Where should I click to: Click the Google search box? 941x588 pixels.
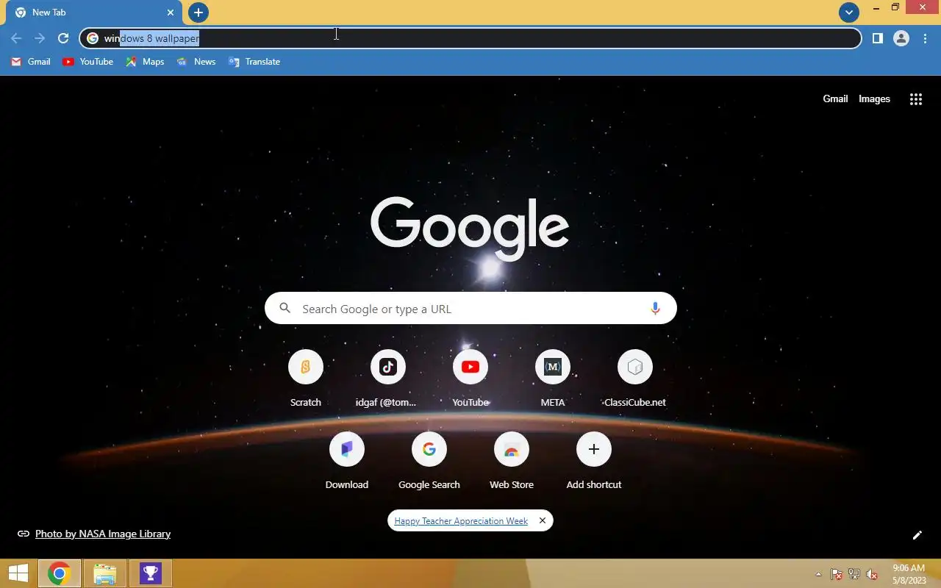[x=470, y=309]
